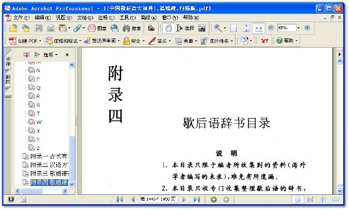The width and height of the screenshot is (349, 210).
Task: Click the document scroll down arrow
Action: 340,191
